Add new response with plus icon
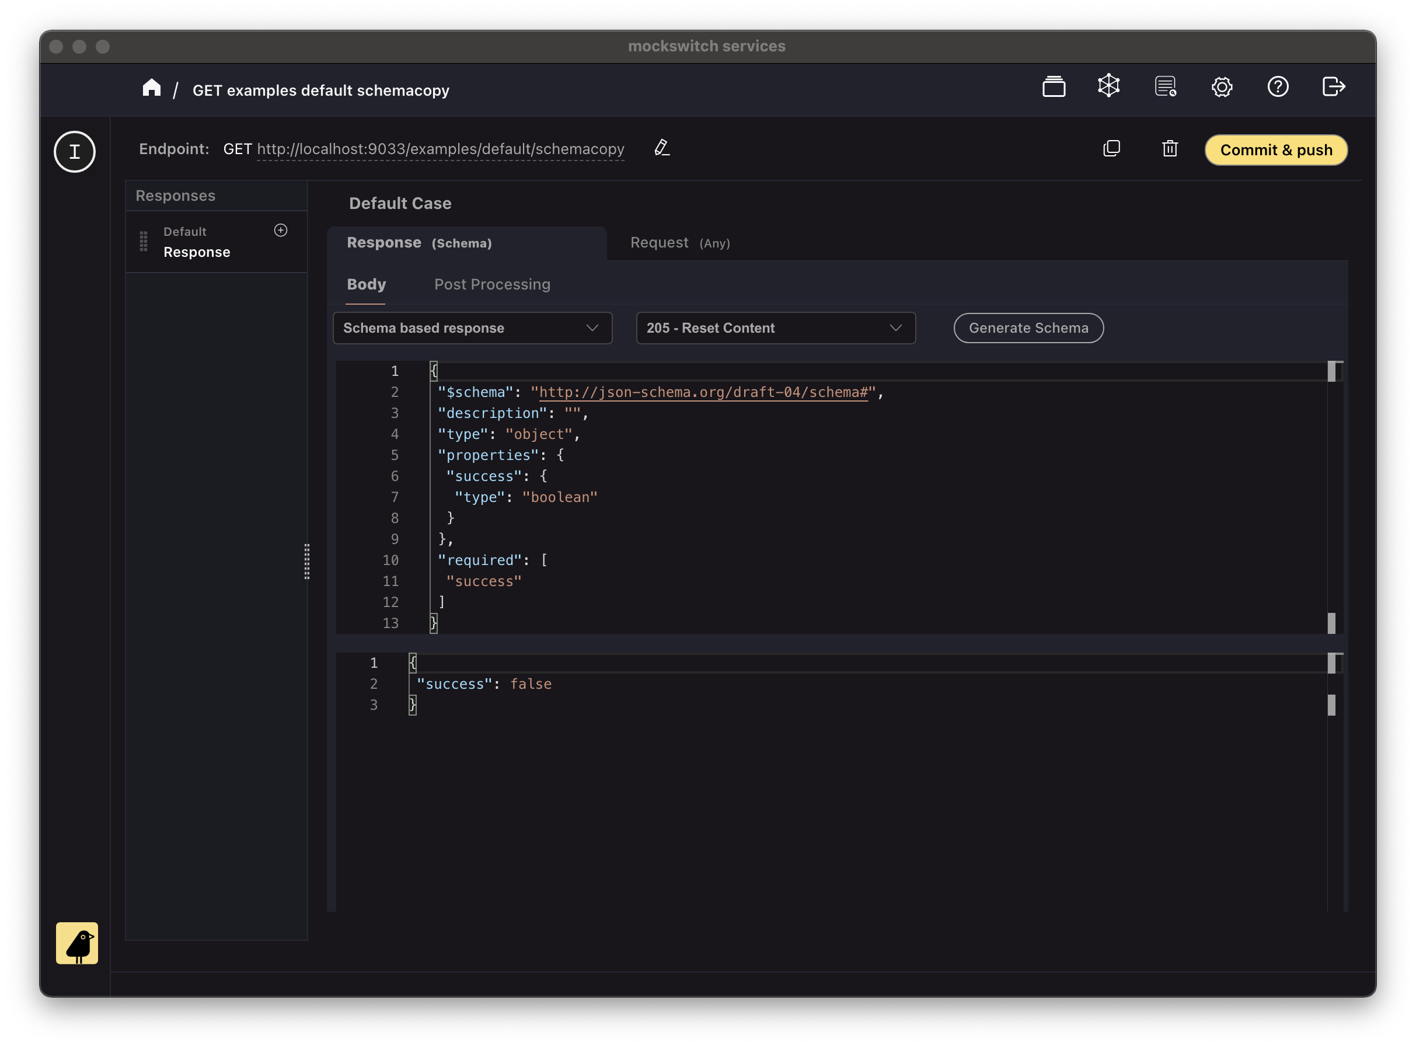This screenshot has width=1416, height=1046. click(280, 231)
